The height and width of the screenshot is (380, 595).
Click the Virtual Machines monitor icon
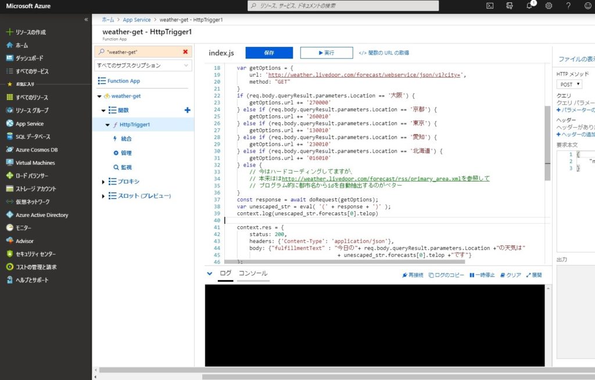pyautogui.click(x=9, y=162)
